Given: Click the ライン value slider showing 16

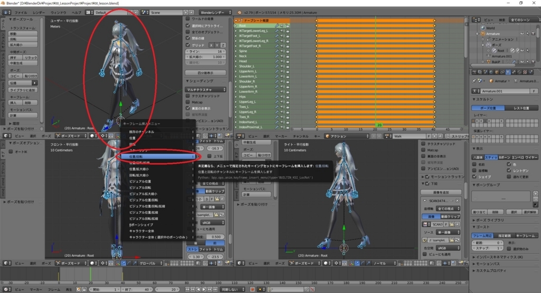Looking at the screenshot, I should [206, 51].
